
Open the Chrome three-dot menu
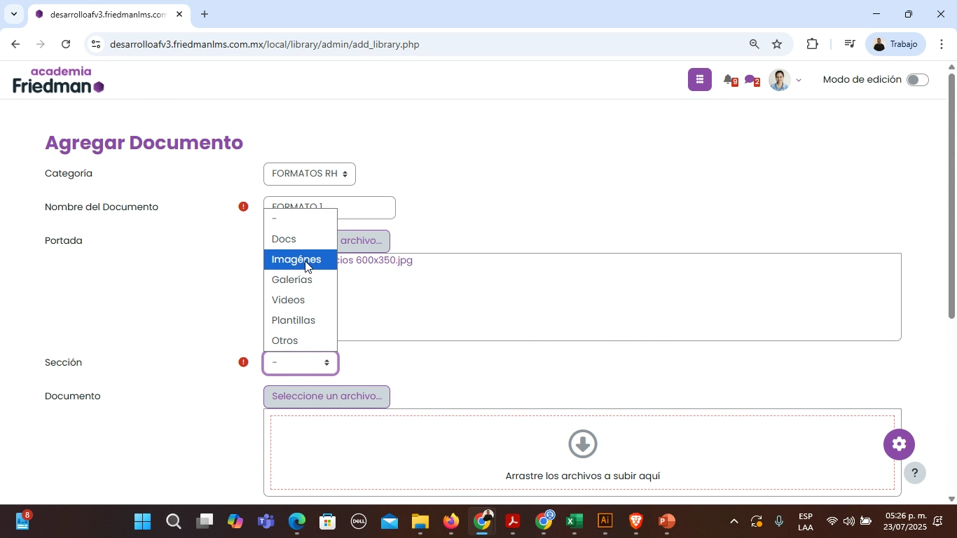pos(941,44)
